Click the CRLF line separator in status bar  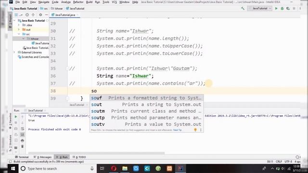coord(279,161)
